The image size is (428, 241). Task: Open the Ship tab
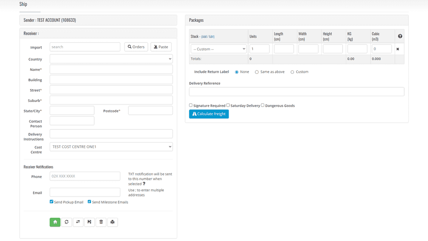coord(23,4)
